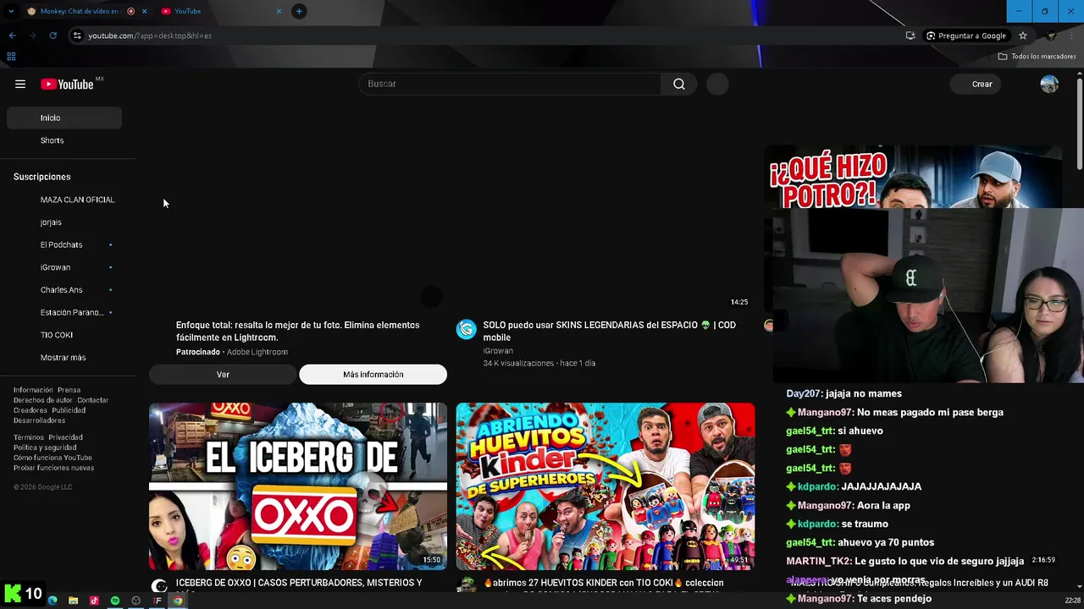
Task: Select the YouTube browser tab
Action: pyautogui.click(x=222, y=11)
